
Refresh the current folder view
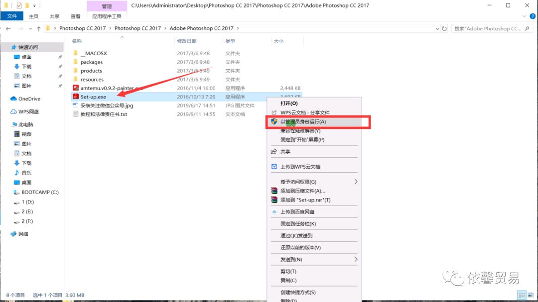tap(444, 28)
